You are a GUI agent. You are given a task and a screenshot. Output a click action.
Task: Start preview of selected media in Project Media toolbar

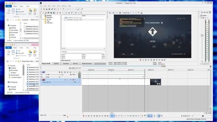66,13
